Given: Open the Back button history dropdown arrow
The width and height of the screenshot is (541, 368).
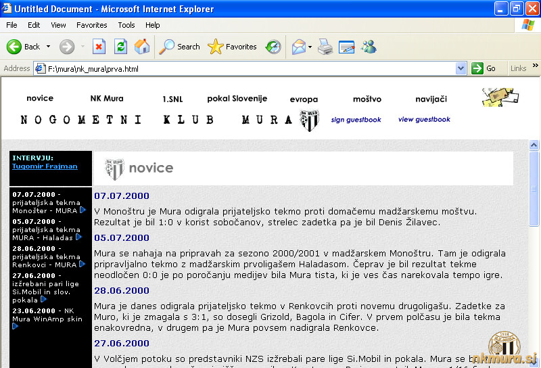Looking at the screenshot, I should [48, 47].
